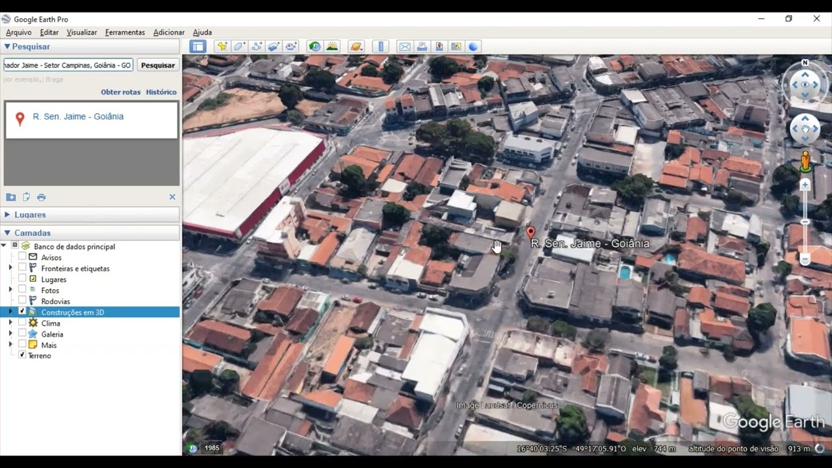Expand the Clima tree node
832x468 pixels.
10,323
